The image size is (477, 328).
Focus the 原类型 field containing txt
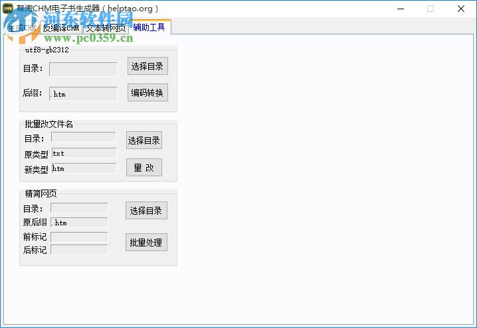click(84, 153)
